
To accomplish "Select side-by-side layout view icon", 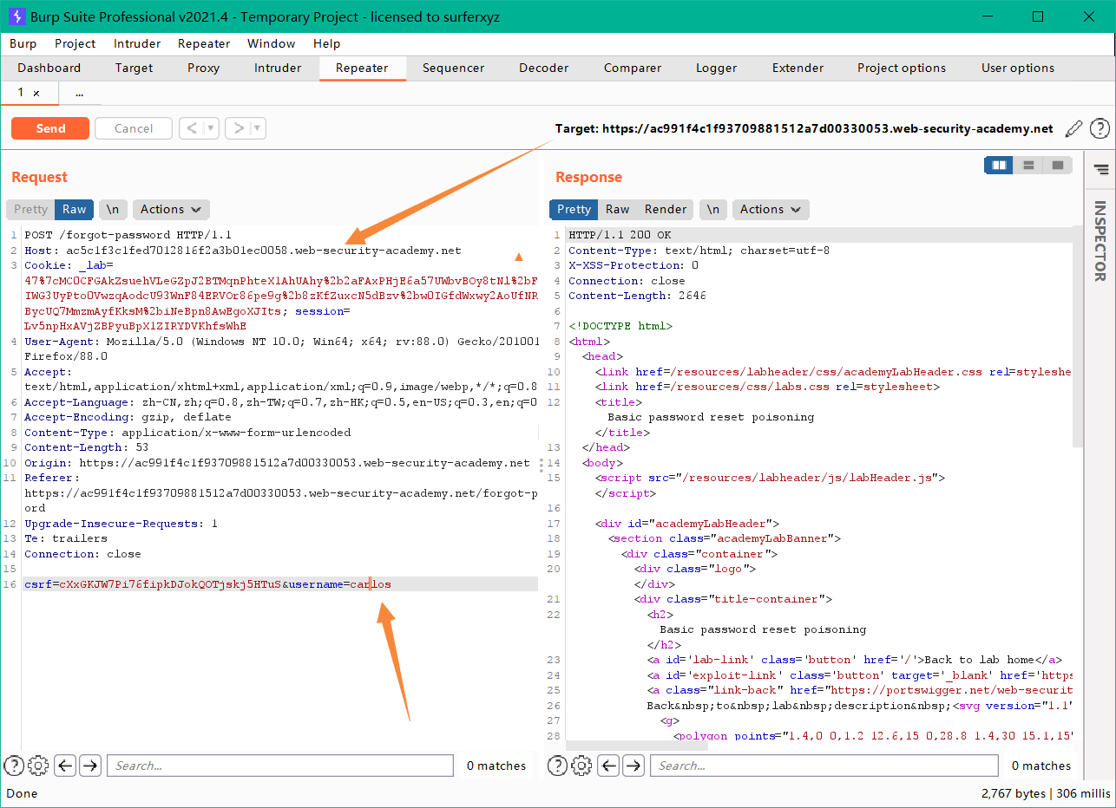I will click(999, 165).
